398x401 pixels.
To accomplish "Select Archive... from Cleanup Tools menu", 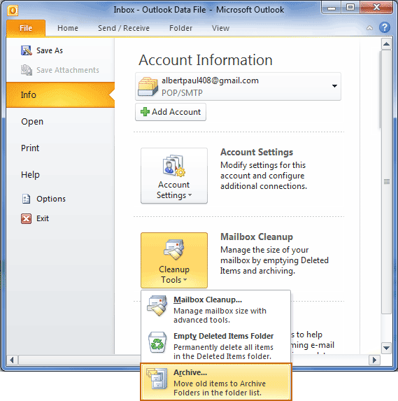I will (216, 382).
